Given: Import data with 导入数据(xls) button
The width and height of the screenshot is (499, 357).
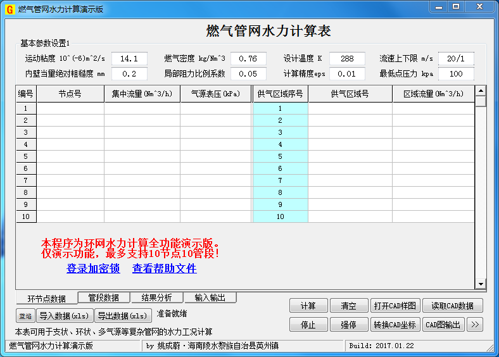Looking at the screenshot, I should point(64,315).
